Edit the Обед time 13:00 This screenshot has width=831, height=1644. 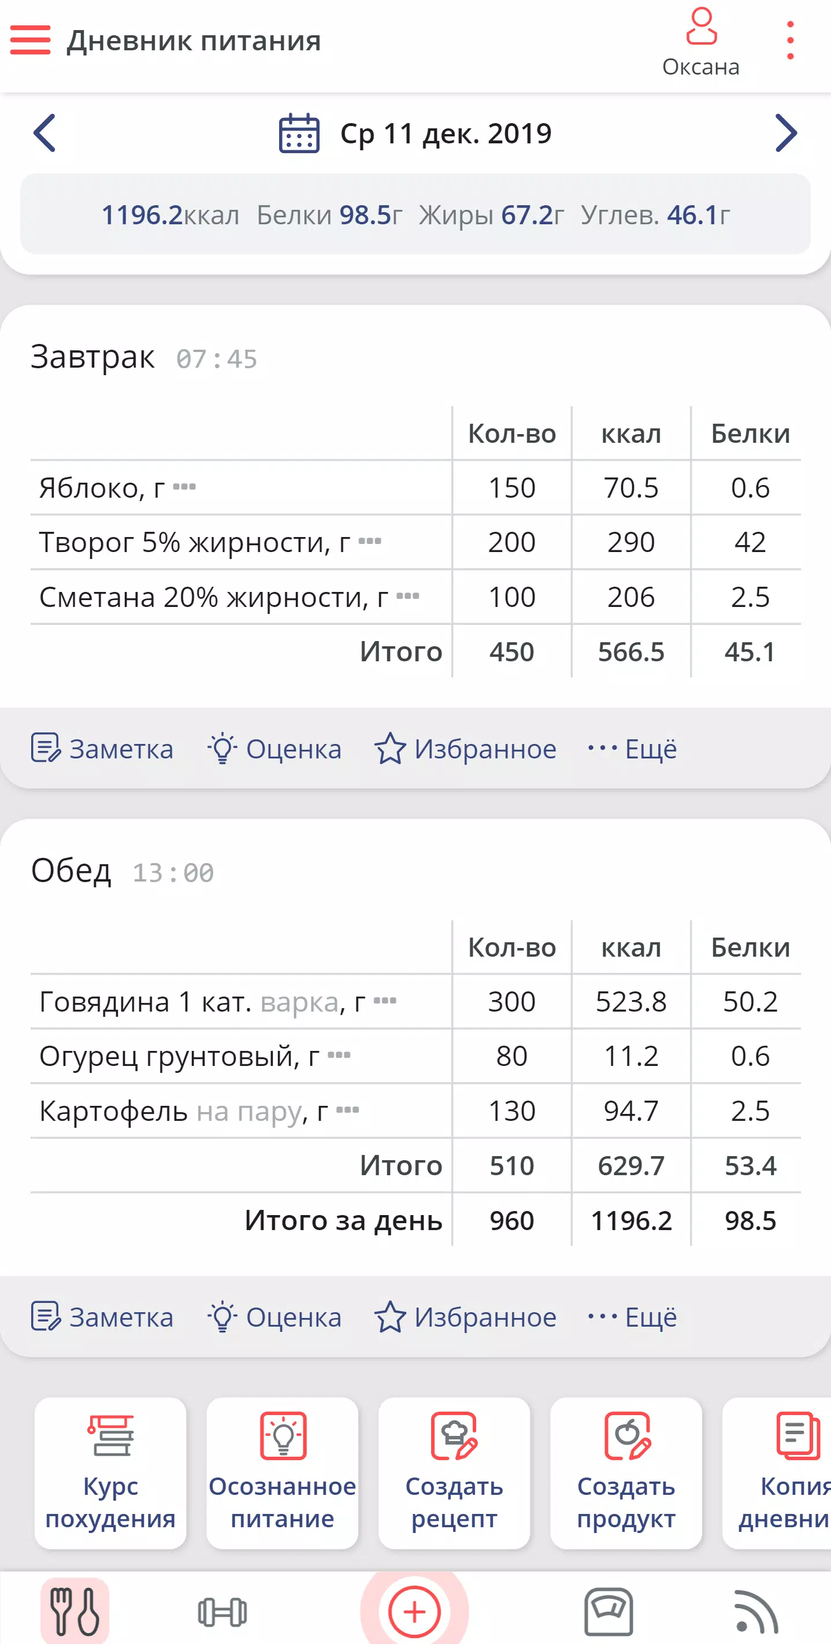click(x=173, y=872)
